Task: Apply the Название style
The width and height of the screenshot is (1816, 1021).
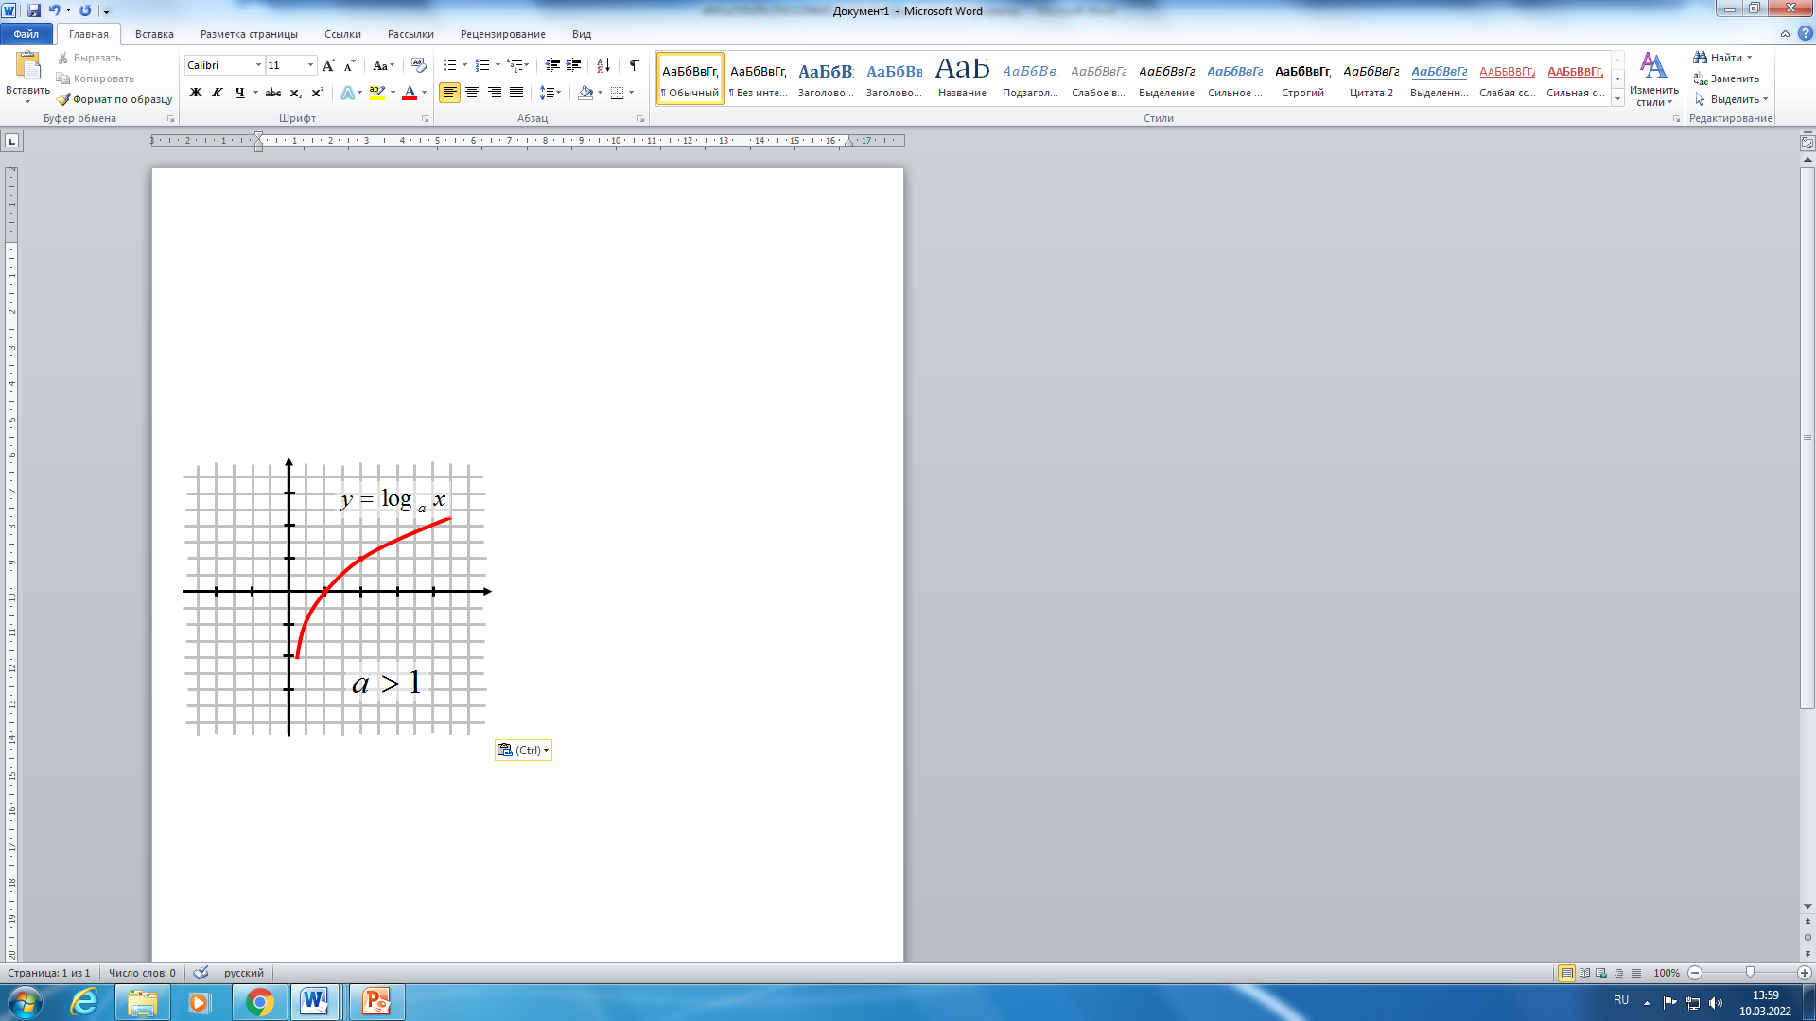Action: [962, 78]
